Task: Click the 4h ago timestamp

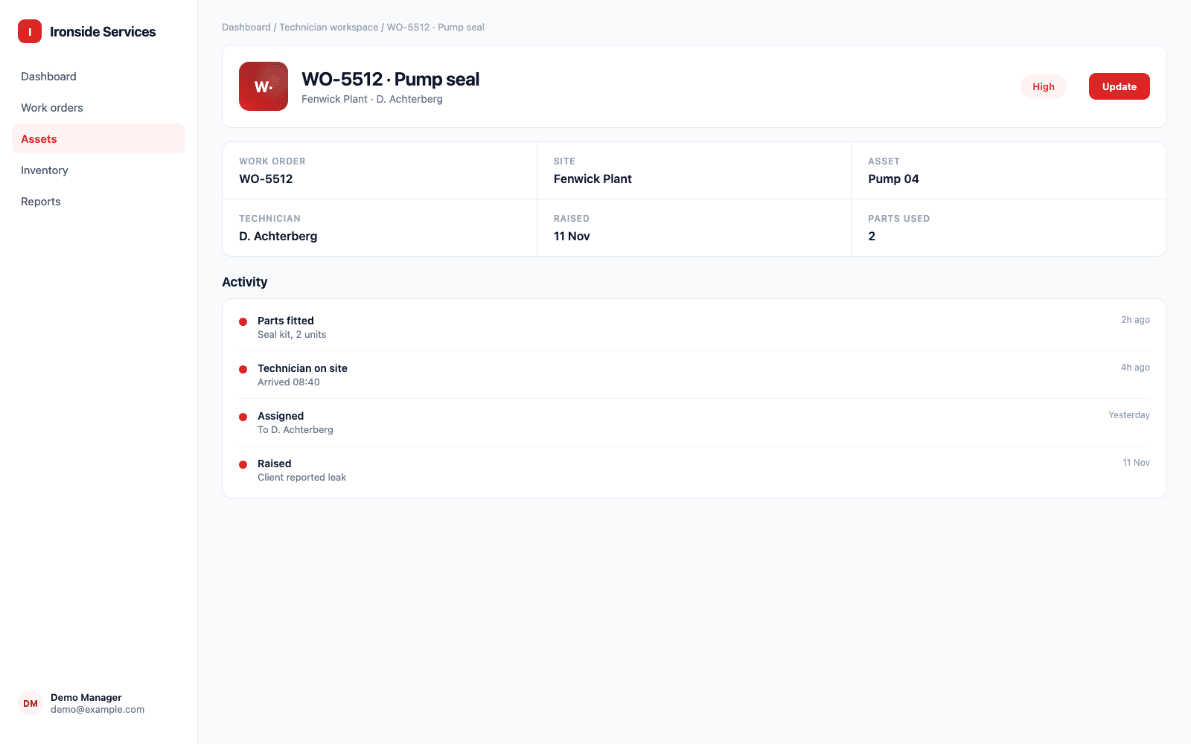Action: coord(1135,368)
